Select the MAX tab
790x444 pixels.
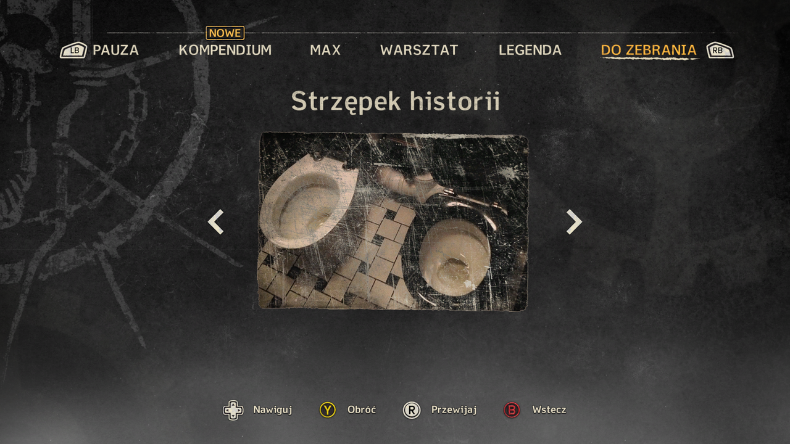point(325,51)
